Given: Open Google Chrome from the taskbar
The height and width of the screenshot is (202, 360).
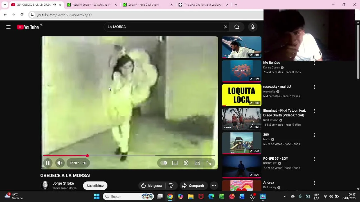Looking at the screenshot, I should point(170,196).
